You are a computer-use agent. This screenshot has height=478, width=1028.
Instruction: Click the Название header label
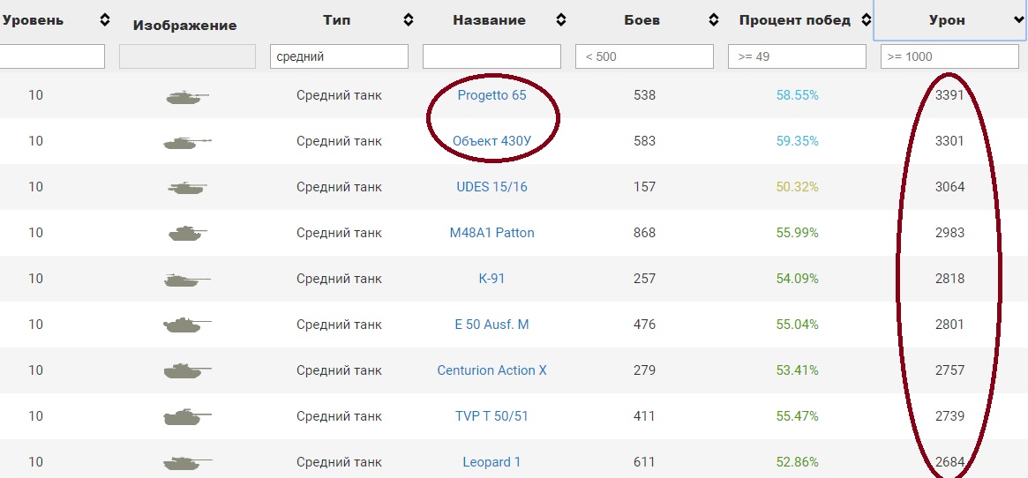tap(489, 20)
